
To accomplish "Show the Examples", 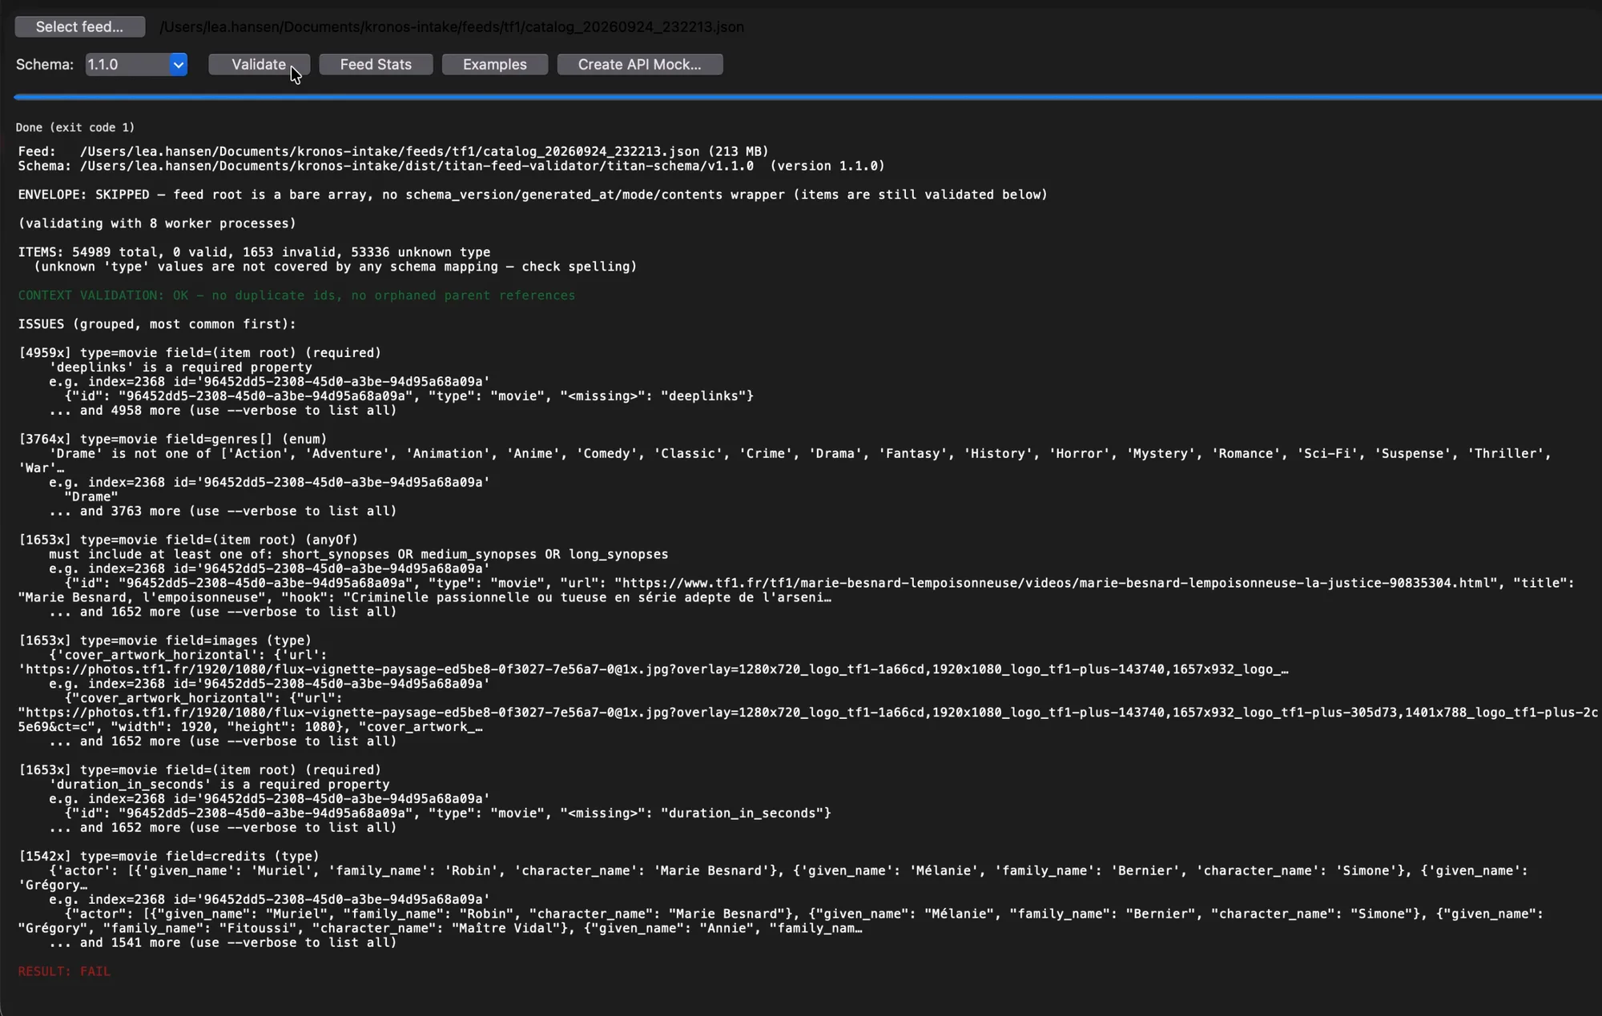I will [x=495, y=64].
